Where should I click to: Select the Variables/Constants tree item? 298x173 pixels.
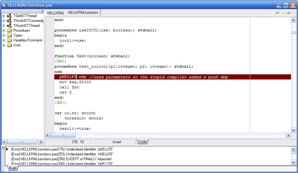point(28,40)
